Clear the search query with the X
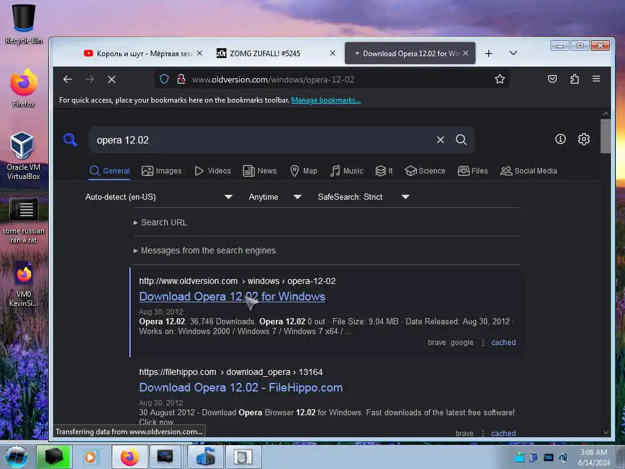The image size is (625, 469). 441,140
